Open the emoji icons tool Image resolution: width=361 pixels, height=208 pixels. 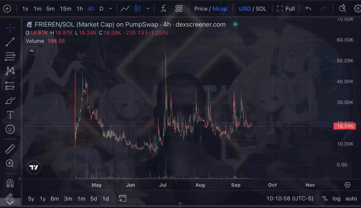coord(10,129)
